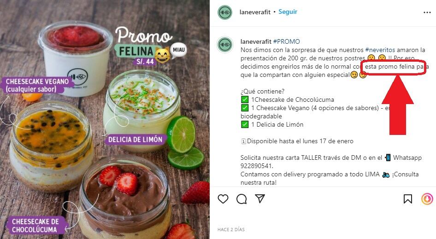Open the #neveritos hashtag link
Screen dimensions: 436x239
click(380, 50)
